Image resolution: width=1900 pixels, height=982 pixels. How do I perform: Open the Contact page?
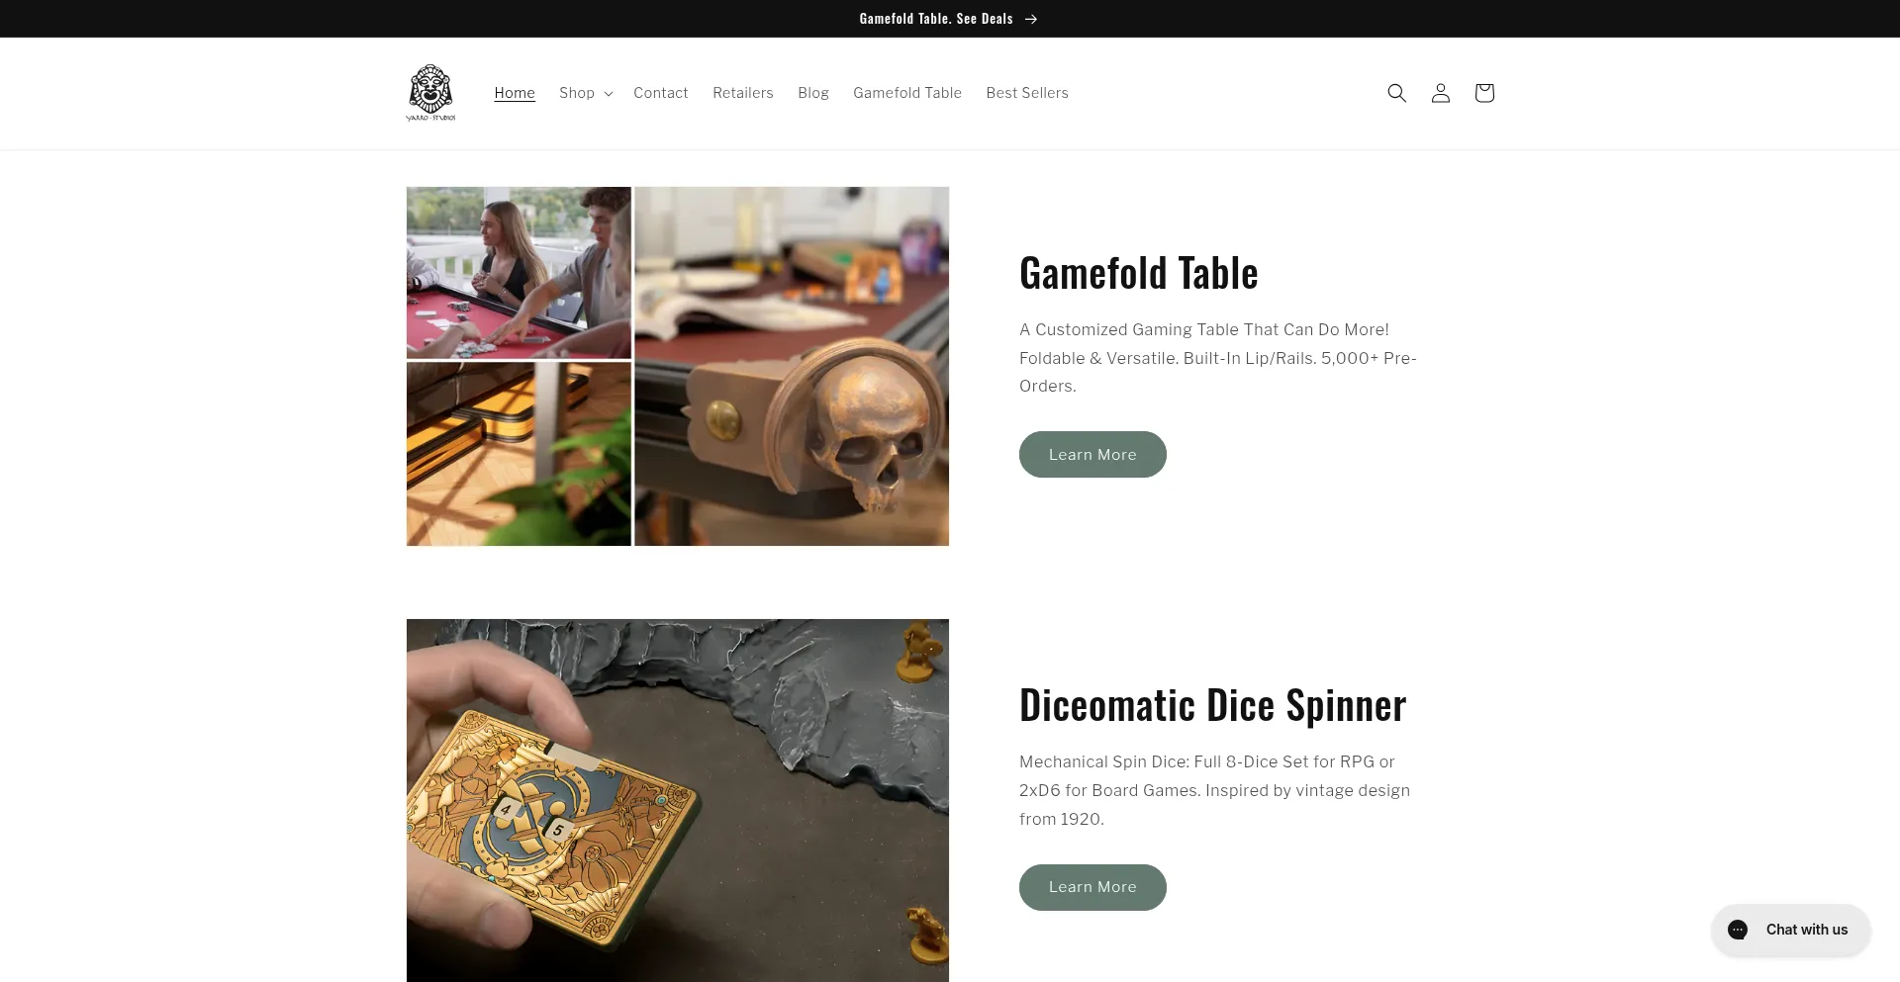(x=660, y=93)
